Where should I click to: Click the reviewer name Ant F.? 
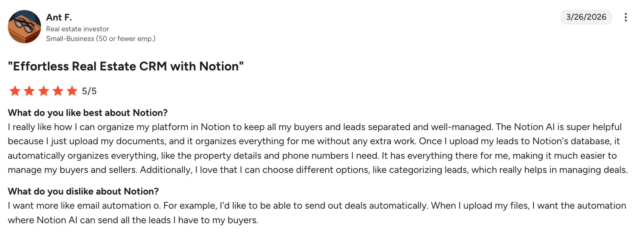pyautogui.click(x=59, y=17)
